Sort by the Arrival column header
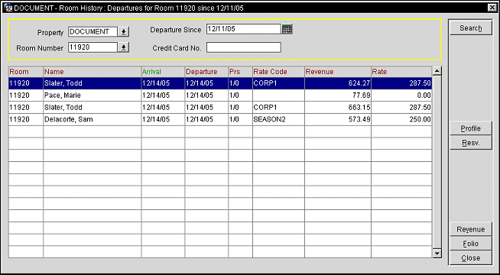 (163, 72)
